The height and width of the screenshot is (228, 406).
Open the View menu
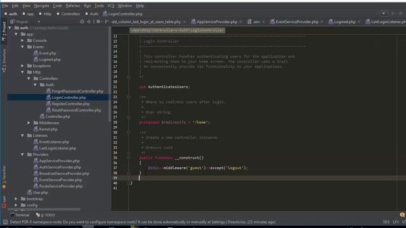pyautogui.click(x=26, y=6)
